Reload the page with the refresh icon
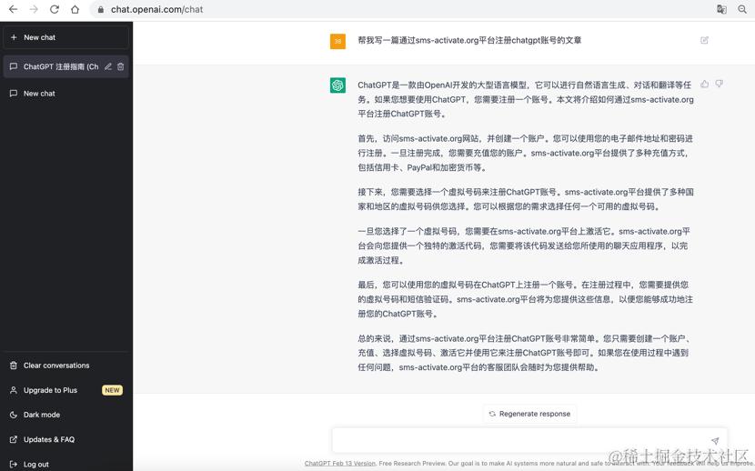Viewport: 755px width, 471px height. coord(55,9)
